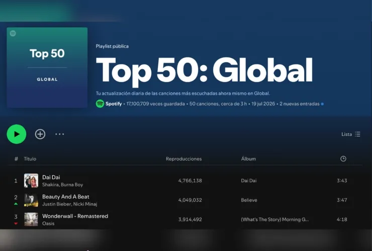Open the Burna Boy artist link
The width and height of the screenshot is (372, 251).
(x=72, y=184)
